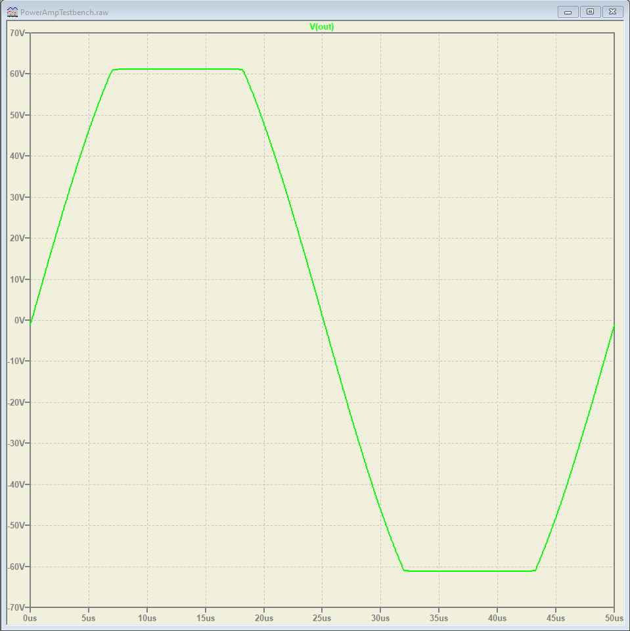The width and height of the screenshot is (630, 631).
Task: Click the -50V vertical axis label
Action: (16, 525)
